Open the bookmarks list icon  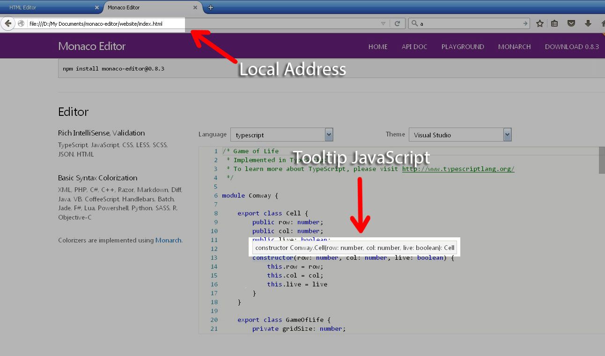(554, 23)
